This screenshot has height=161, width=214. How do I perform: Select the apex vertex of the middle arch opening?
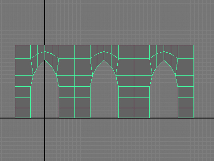point(104,60)
